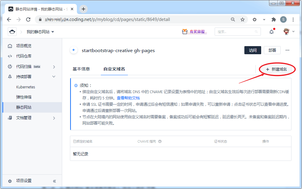Click the 搜索 search input field
This screenshot has height=189, width=302.
point(237,32)
